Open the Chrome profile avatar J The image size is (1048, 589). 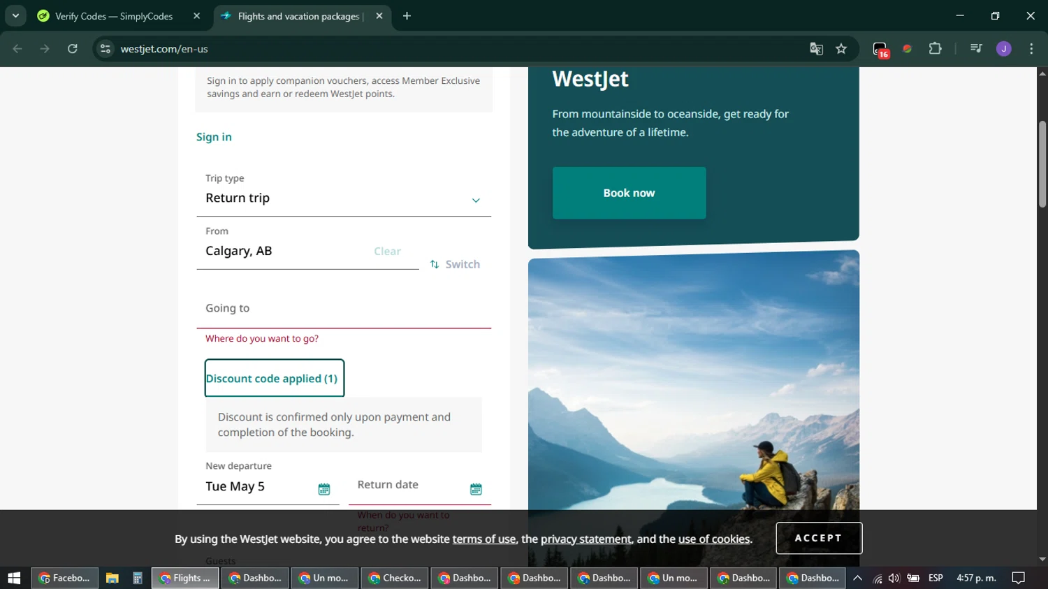(1004, 49)
